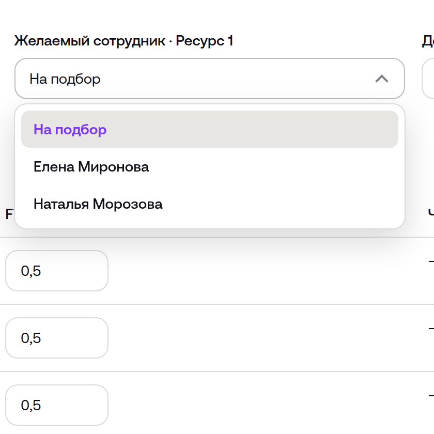
Task: Choose Наталья Морозова from the list
Action: point(210,204)
